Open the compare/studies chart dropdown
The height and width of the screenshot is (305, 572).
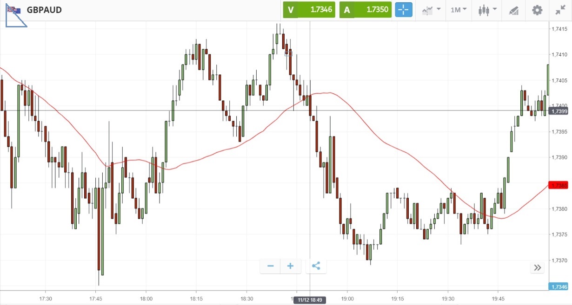[431, 10]
